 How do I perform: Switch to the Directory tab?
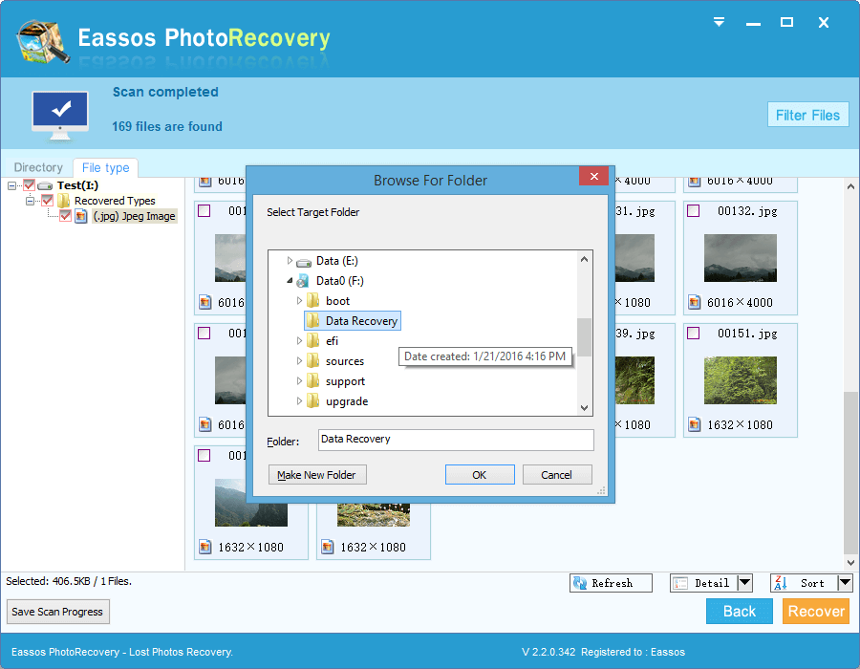(x=38, y=167)
